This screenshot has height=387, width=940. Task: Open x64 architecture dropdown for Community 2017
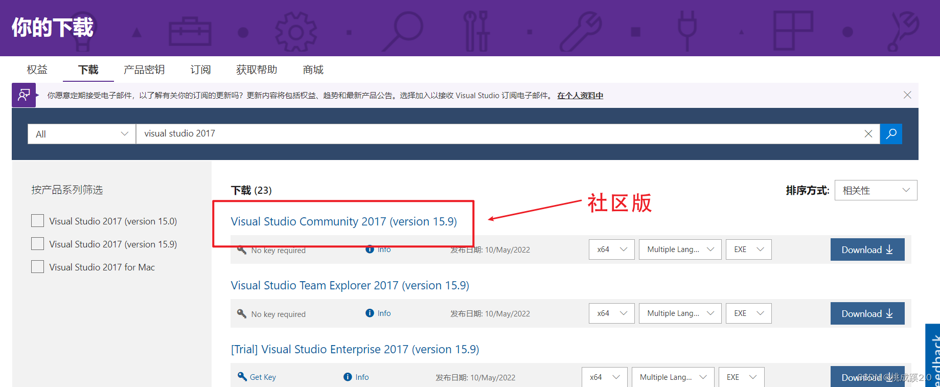[612, 249]
